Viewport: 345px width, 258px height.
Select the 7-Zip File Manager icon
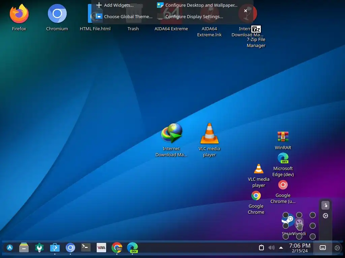(x=256, y=29)
